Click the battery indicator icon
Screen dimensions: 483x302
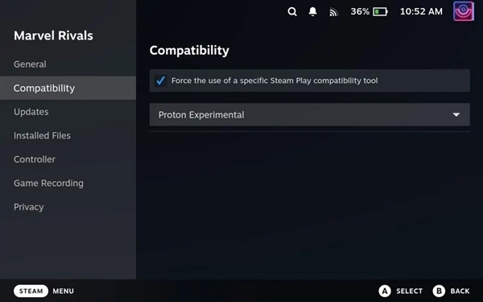tap(381, 12)
